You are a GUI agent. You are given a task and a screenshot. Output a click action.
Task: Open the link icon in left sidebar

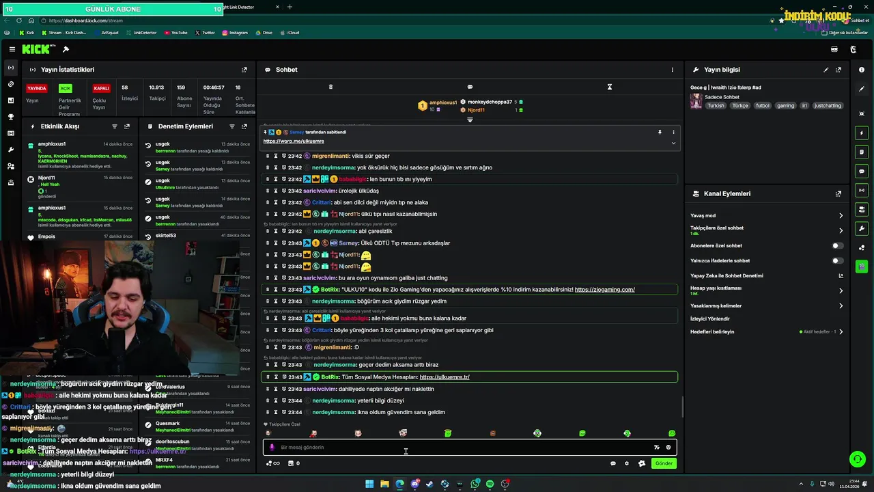click(x=11, y=84)
